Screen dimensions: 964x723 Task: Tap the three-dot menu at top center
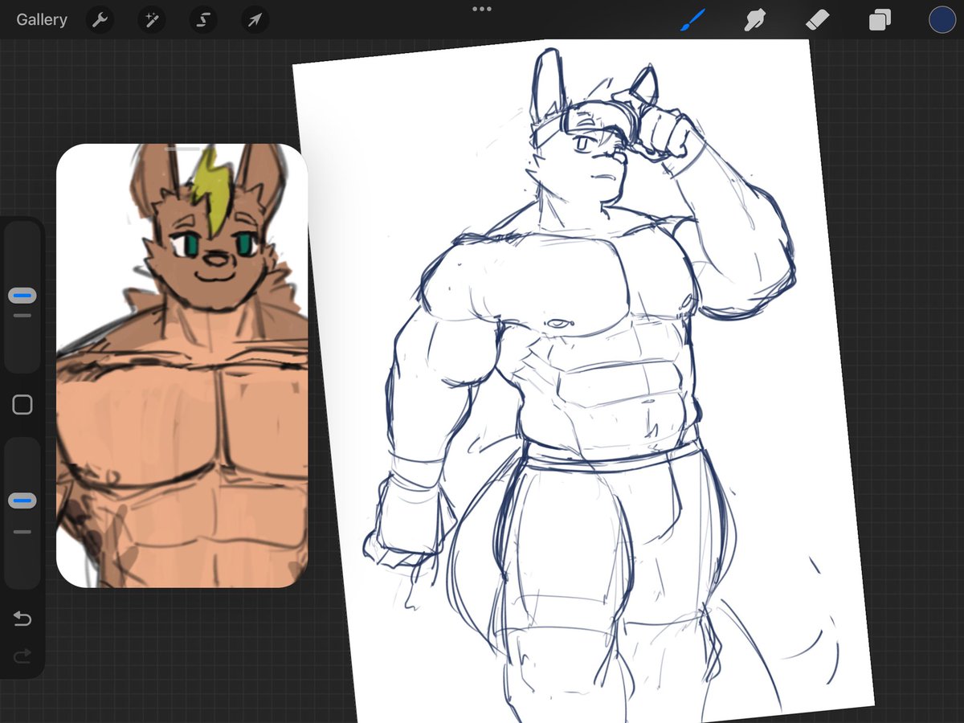coord(482,9)
